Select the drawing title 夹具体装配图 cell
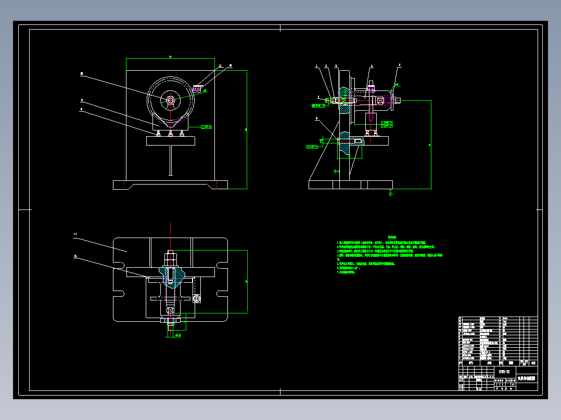Screen dimensions: 561x420 pyautogui.click(x=526, y=378)
